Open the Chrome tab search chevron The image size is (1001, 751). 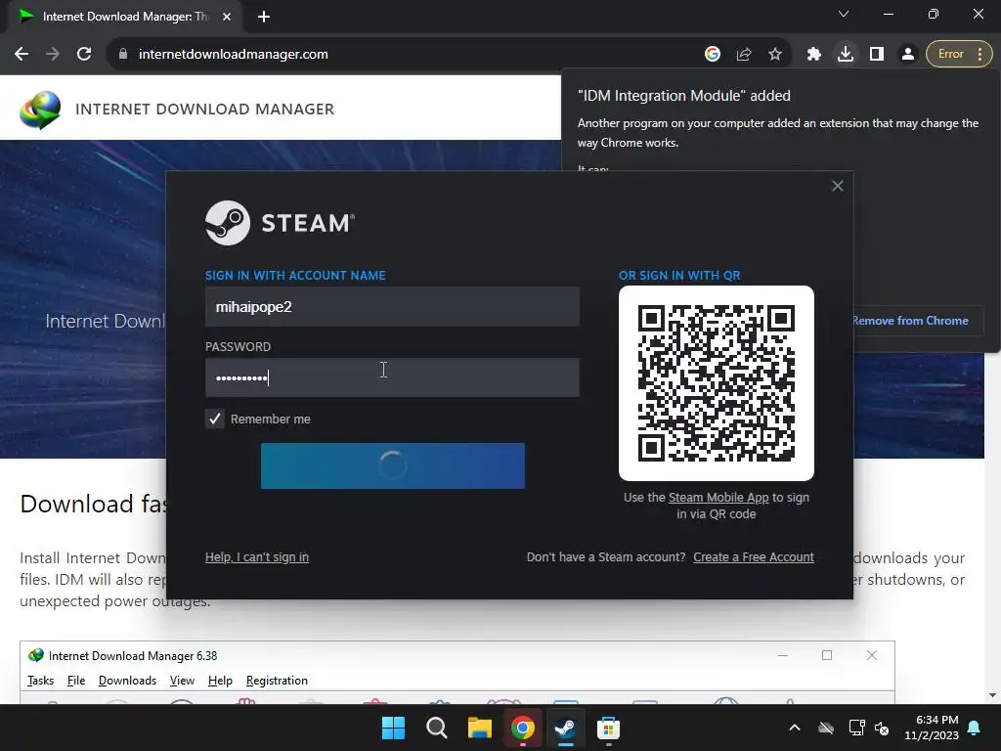click(844, 14)
